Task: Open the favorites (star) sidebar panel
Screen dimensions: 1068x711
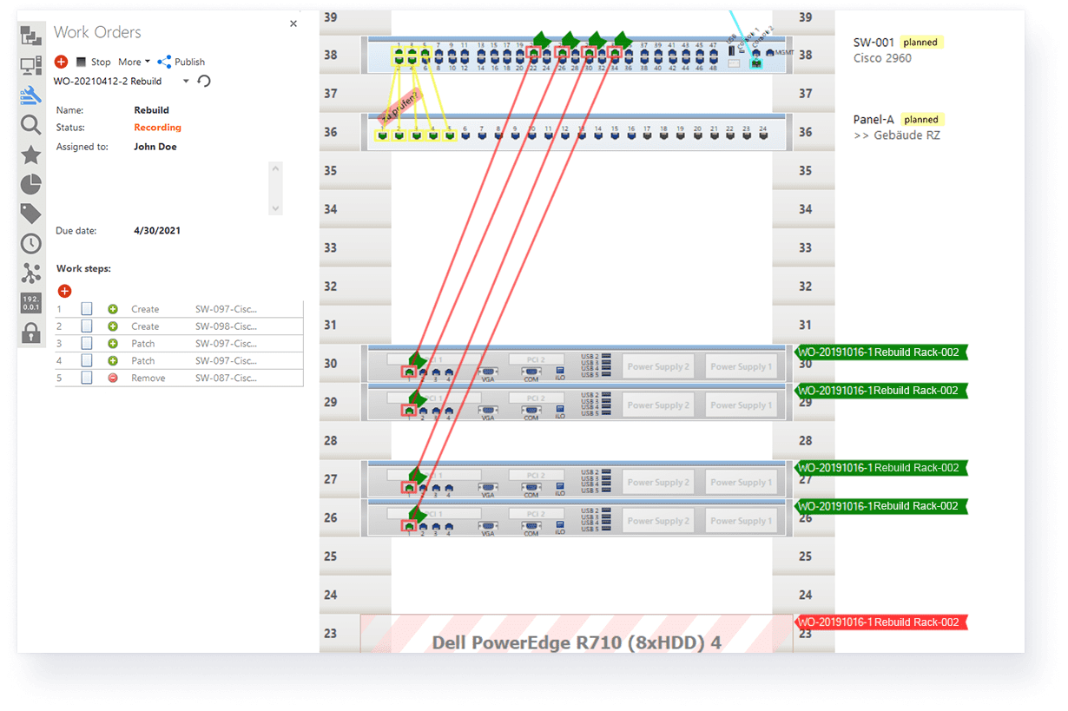Action: coord(30,154)
